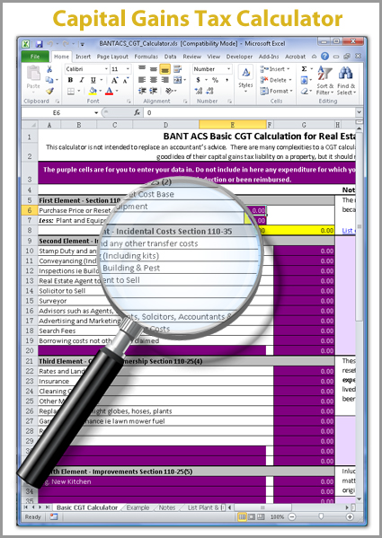The width and height of the screenshot is (382, 538).
Task: Adjust the zoom slider handle
Action: pyautogui.click(x=321, y=516)
